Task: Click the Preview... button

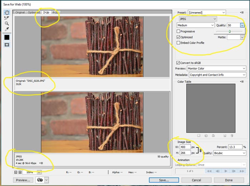Action: [x=23, y=180]
